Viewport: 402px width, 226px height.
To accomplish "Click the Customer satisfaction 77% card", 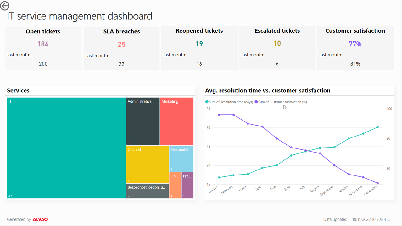I will 355,48.
